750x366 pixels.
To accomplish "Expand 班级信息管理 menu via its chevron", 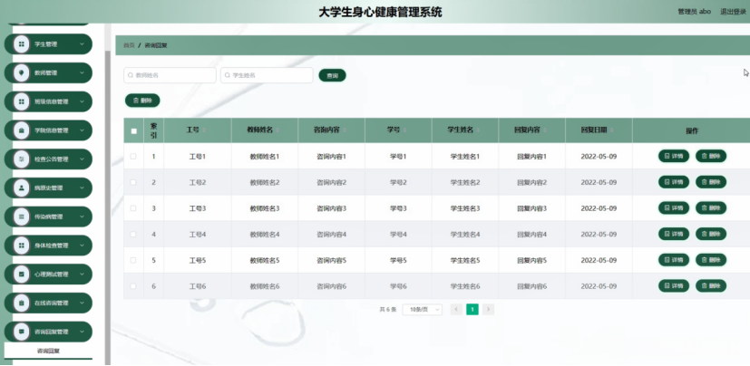I will (x=82, y=101).
